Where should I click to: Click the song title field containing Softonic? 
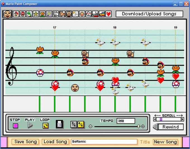click(104, 142)
